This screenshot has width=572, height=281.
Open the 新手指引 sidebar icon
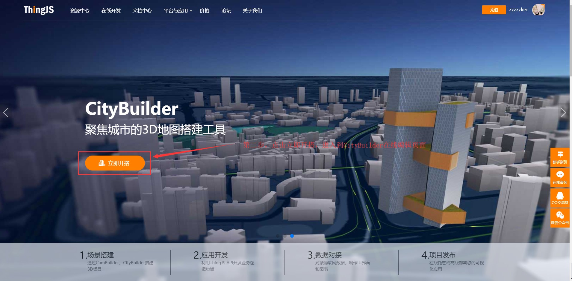coord(560,157)
